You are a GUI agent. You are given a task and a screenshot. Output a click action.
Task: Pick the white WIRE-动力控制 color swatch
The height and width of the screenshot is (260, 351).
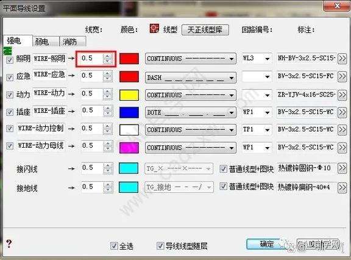129,130
